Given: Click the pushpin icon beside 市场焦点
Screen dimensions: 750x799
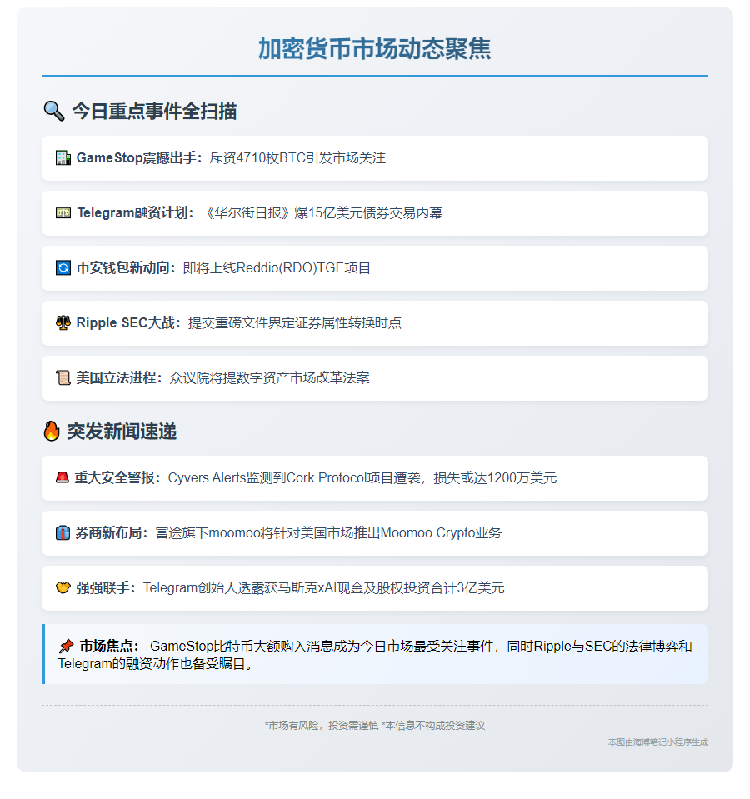Looking at the screenshot, I should (x=66, y=647).
